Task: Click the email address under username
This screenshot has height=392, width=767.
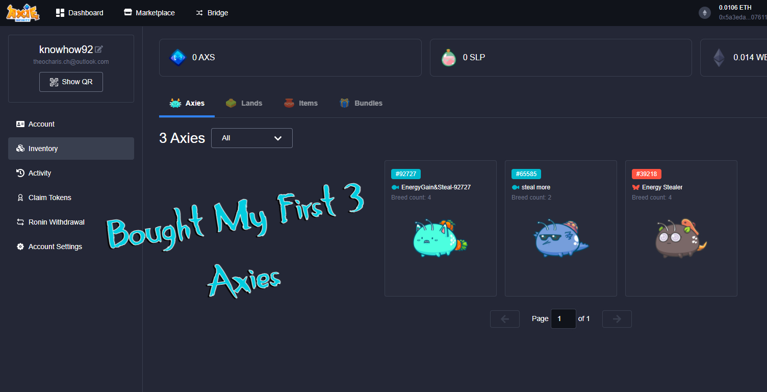Action: 71,62
